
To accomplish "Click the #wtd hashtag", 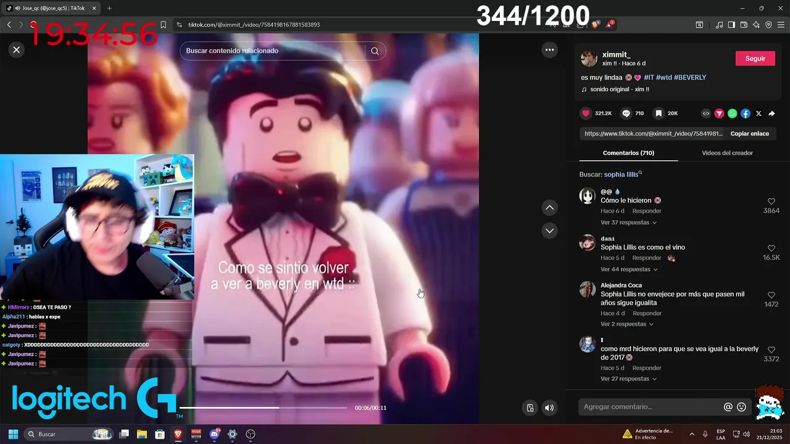I will [663, 78].
